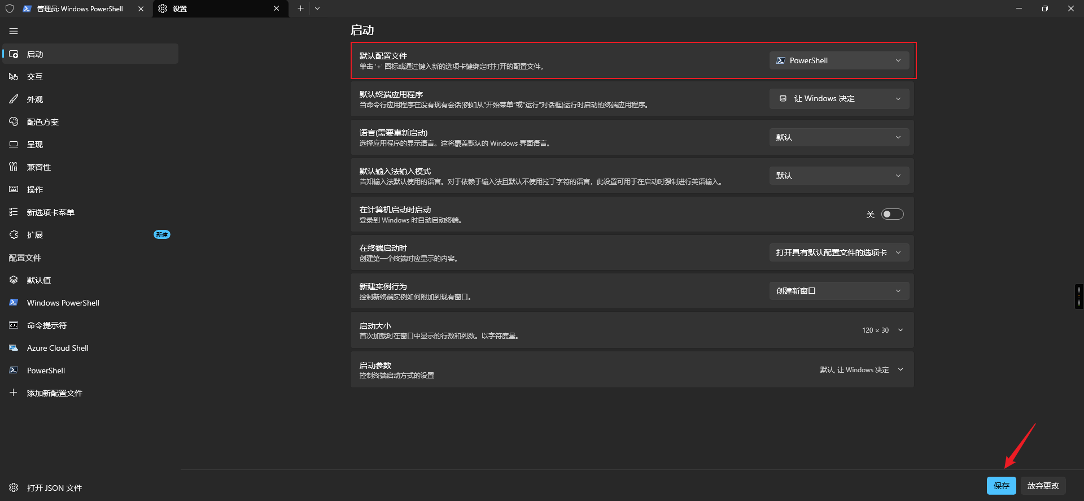Click the 默认, 让 Windows 决定 value text
Screen dimensions: 1084x501
click(854, 369)
